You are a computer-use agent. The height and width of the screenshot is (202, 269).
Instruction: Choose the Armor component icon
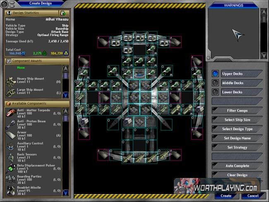tap(11, 135)
